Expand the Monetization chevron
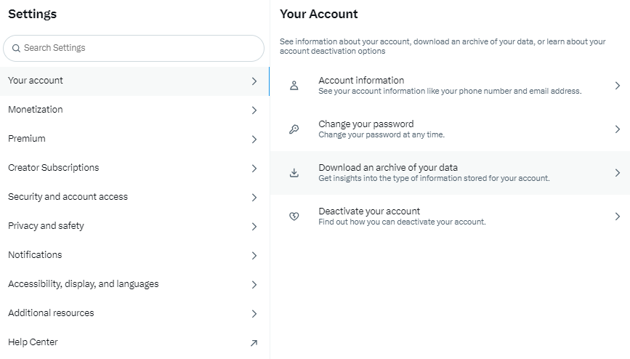The height and width of the screenshot is (359, 630). 254,110
